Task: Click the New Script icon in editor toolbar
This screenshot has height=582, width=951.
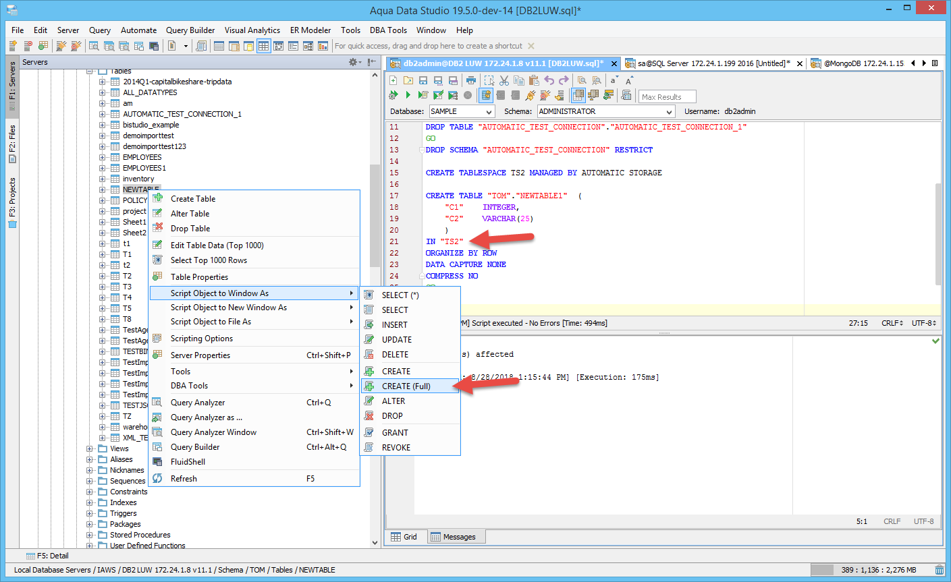Action: [x=393, y=80]
